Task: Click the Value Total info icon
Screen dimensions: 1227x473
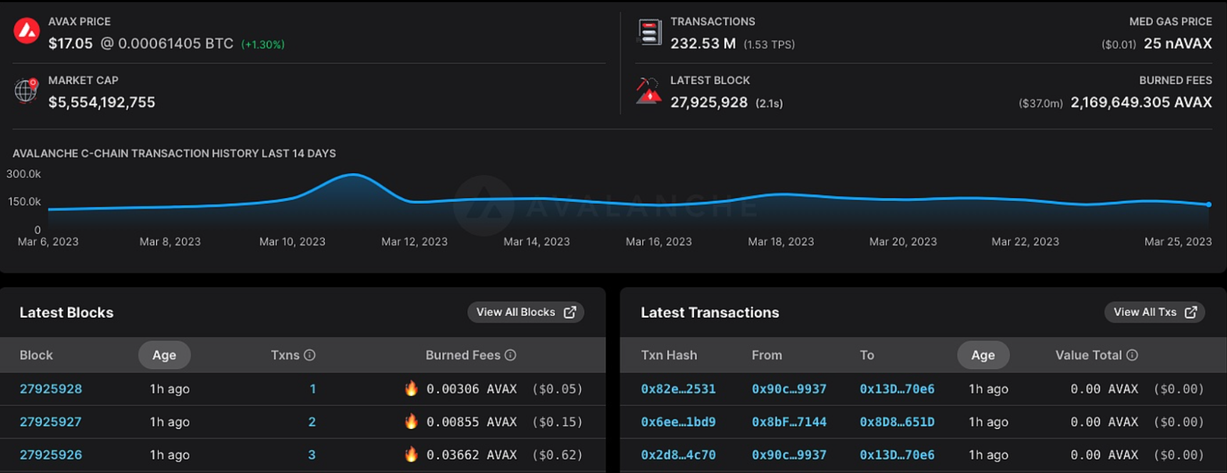Action: 1132,355
